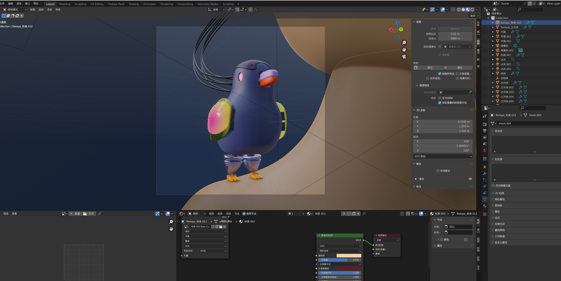Viewport: 561px width, 281px height.
Task: Open Scene properties tab icon
Action: pyautogui.click(x=485, y=143)
